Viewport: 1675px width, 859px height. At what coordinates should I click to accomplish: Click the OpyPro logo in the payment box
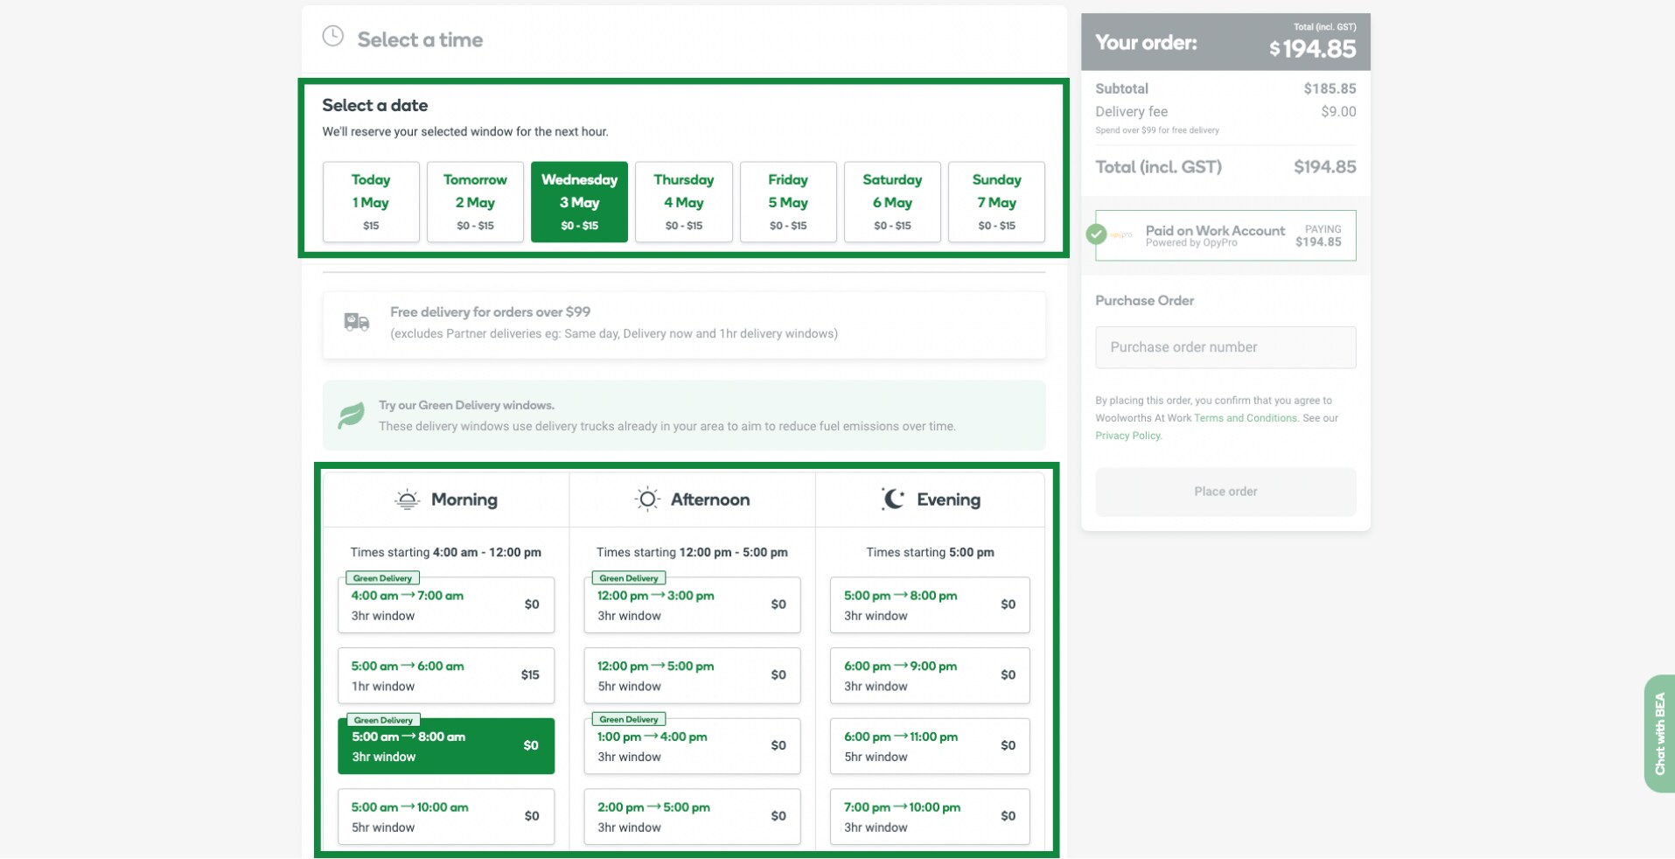point(1122,234)
